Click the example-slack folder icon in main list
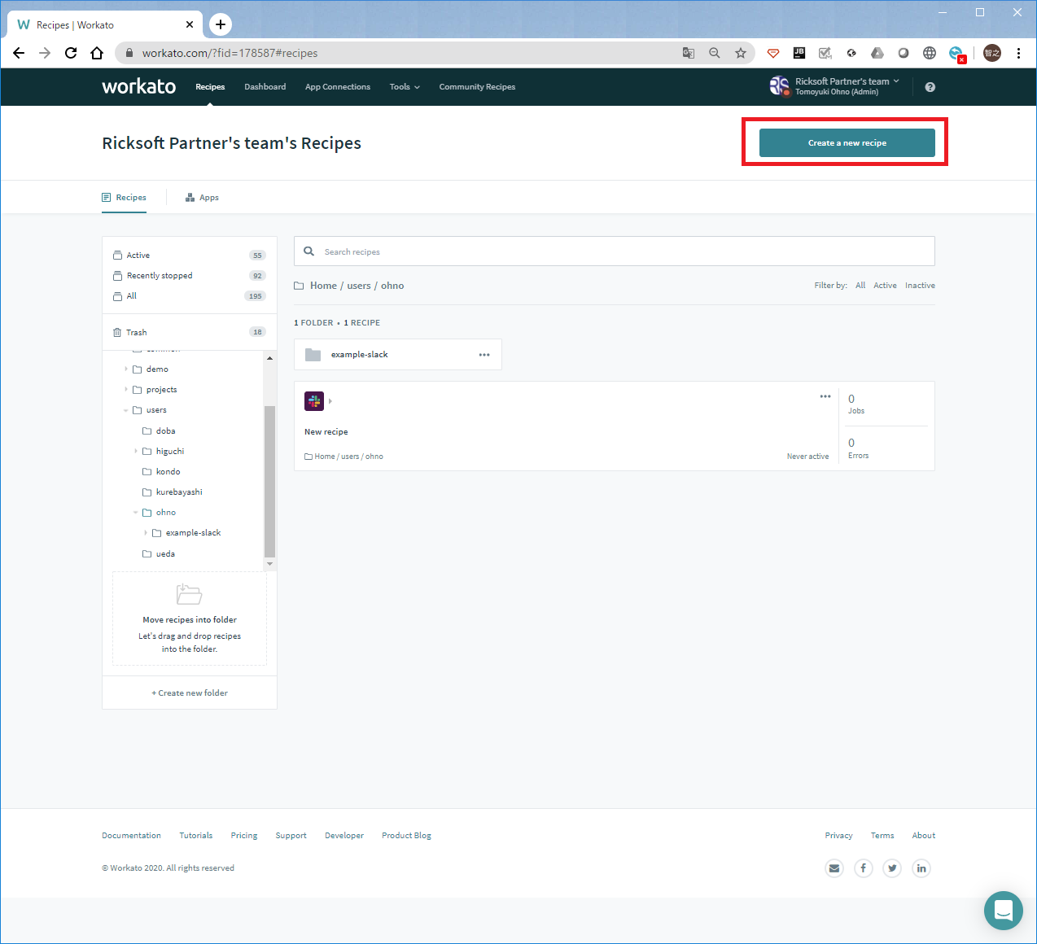1037x944 pixels. coord(313,355)
